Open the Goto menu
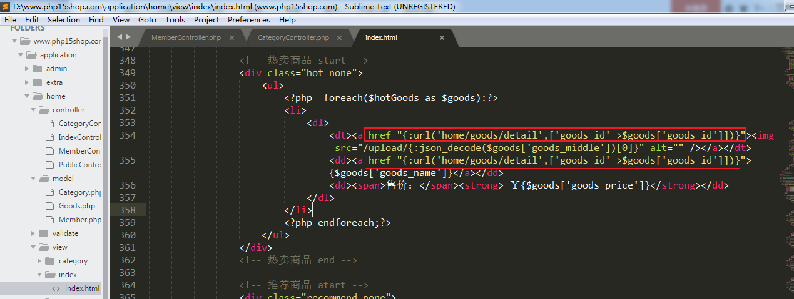This screenshot has width=794, height=299. [x=147, y=19]
